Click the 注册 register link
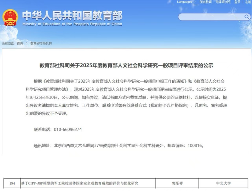 click(x=248, y=2)
